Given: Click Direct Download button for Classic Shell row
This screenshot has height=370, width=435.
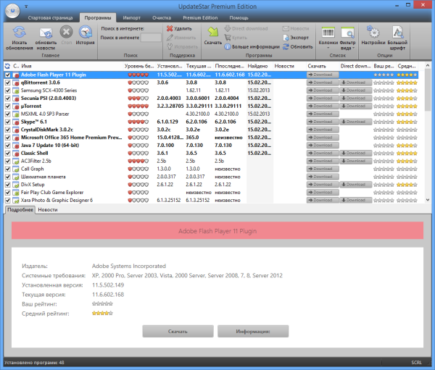Looking at the screenshot, I should tap(356, 154).
